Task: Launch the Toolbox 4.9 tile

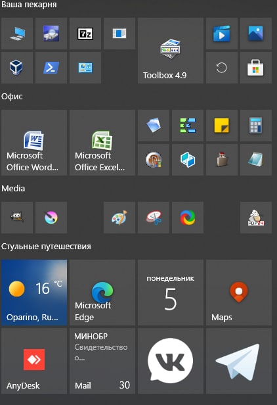Action: coord(171,51)
